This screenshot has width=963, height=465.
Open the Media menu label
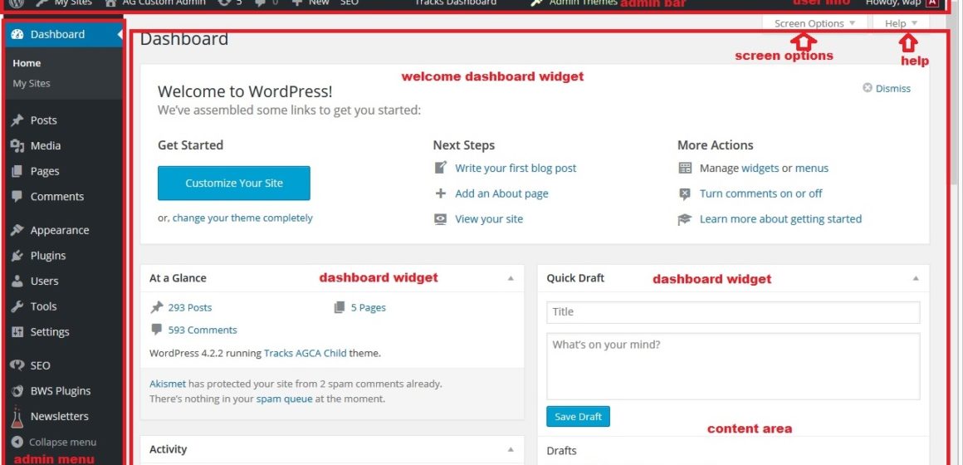tap(46, 145)
